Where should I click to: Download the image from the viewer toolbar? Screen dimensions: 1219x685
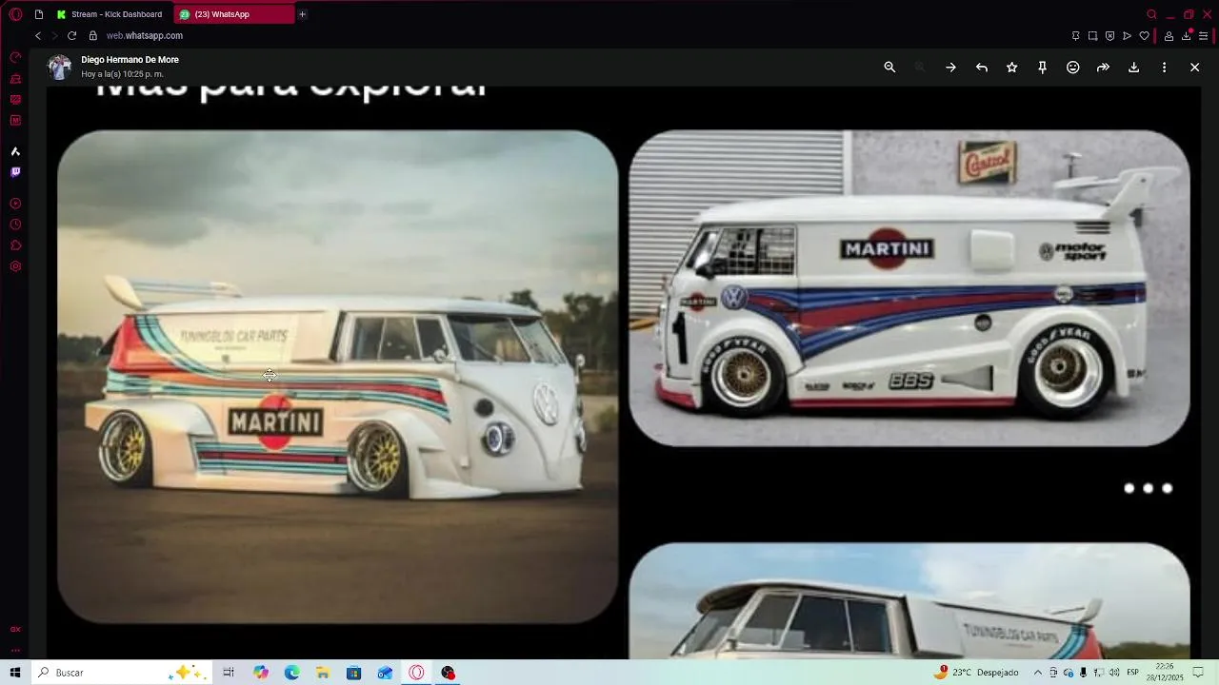1133,68
